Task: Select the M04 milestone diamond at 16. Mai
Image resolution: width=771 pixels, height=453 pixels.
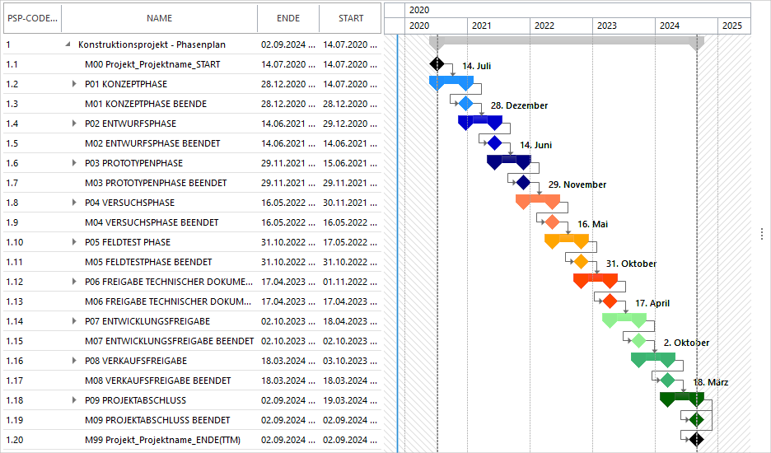Action: (552, 222)
